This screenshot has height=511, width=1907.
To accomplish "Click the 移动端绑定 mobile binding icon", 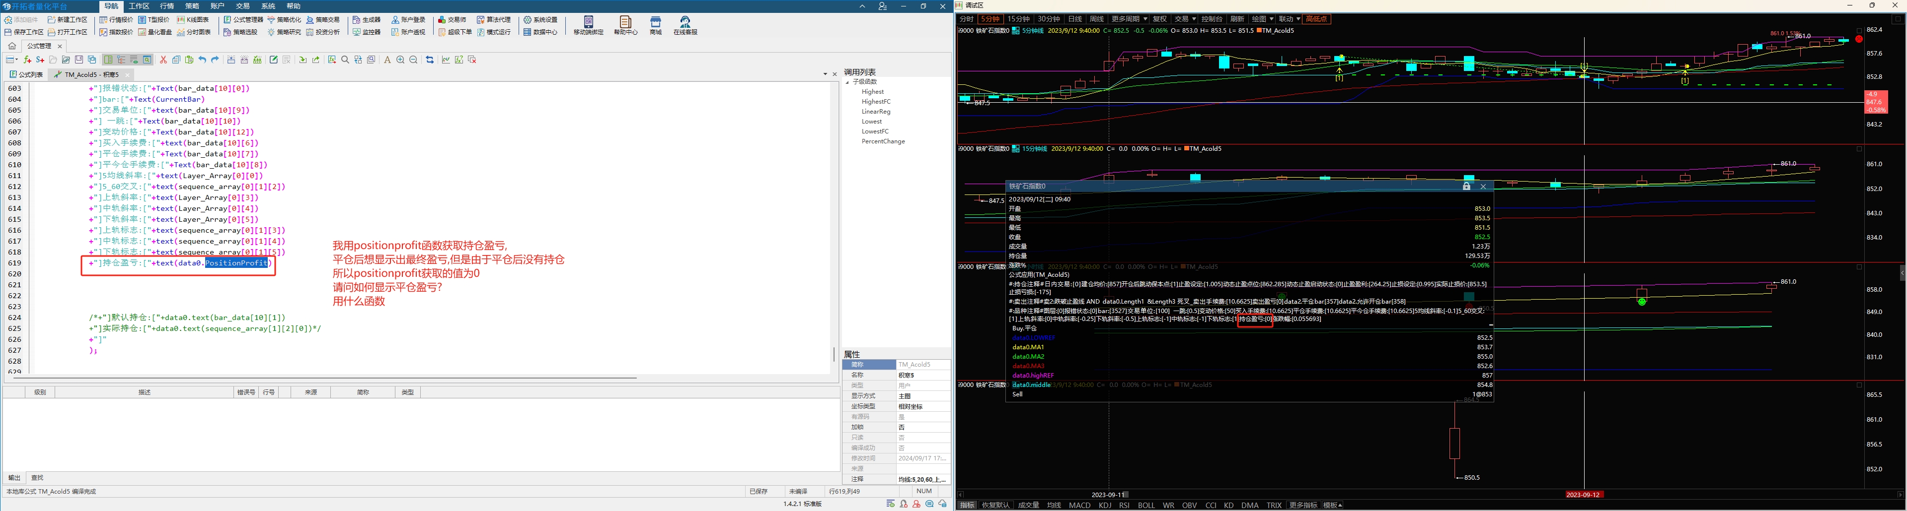I will [589, 26].
